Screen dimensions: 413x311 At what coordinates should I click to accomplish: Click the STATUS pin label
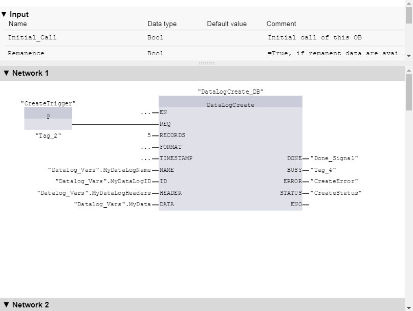(291, 193)
